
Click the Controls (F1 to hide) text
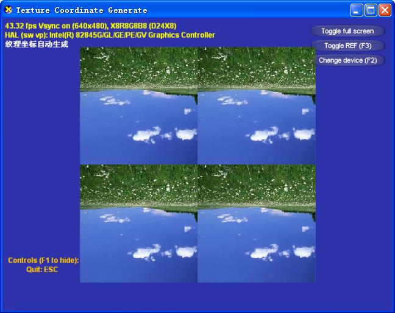click(x=43, y=260)
